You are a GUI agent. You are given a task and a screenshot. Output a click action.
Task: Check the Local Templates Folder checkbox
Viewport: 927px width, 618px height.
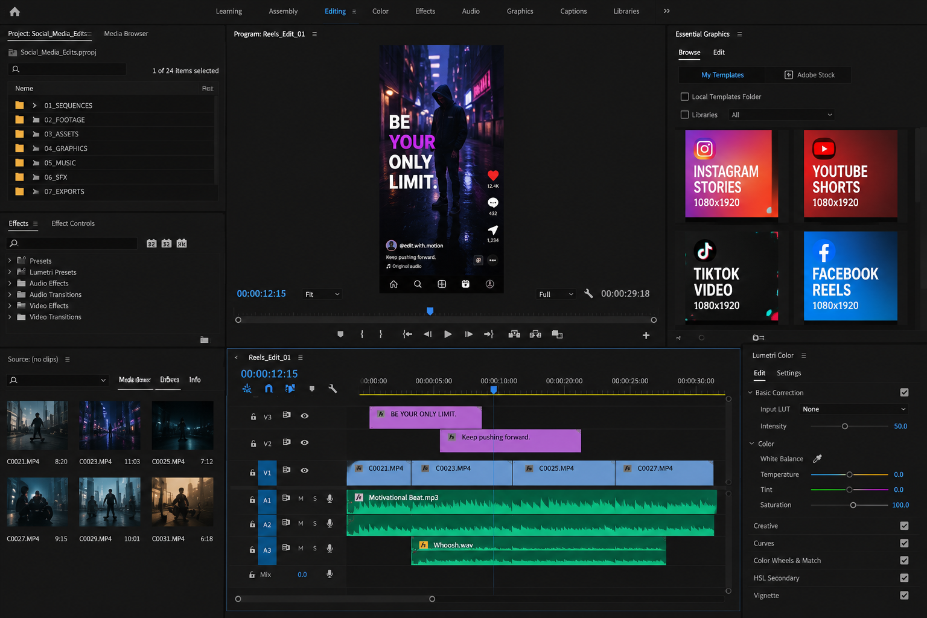684,97
